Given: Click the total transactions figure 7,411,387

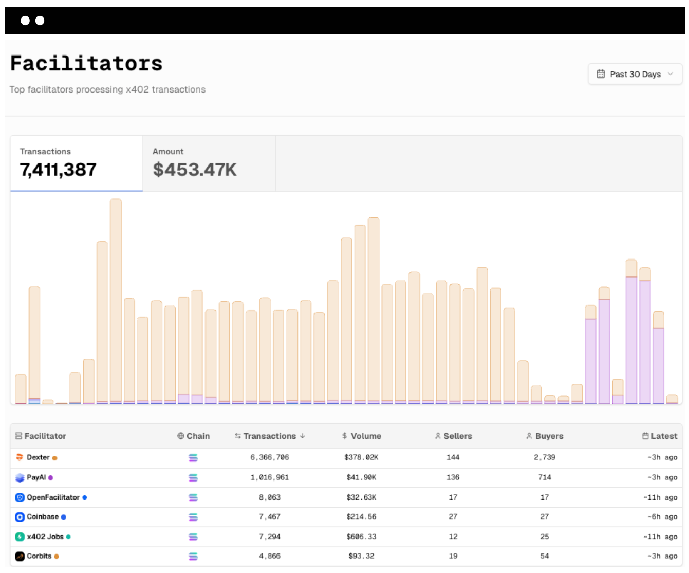Looking at the screenshot, I should [58, 170].
